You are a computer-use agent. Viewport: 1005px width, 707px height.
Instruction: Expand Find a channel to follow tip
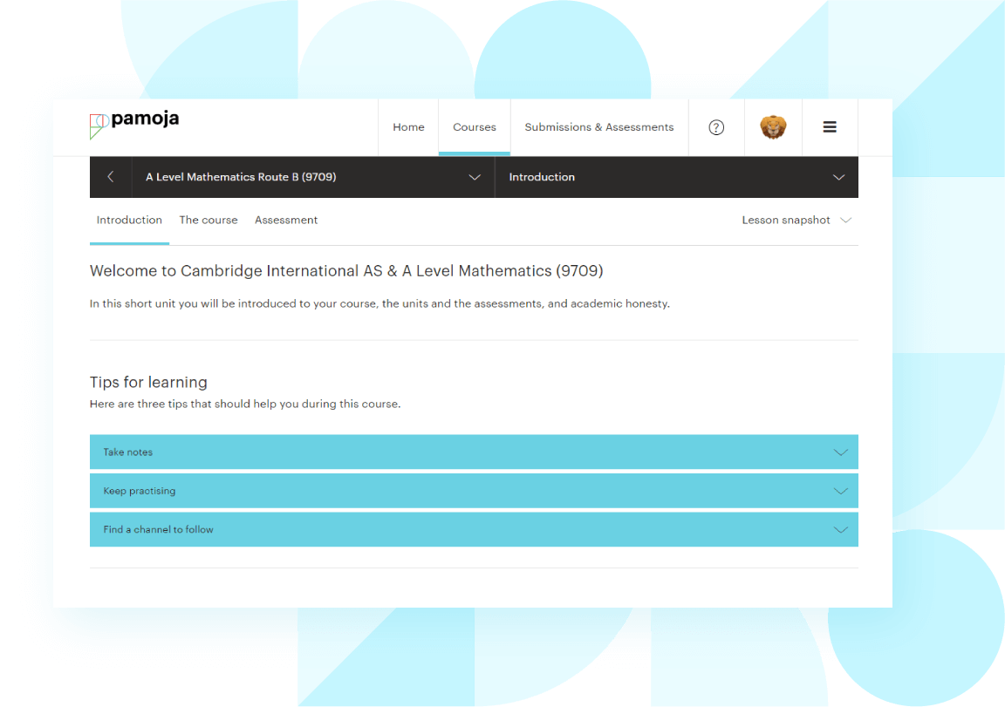[x=474, y=530]
